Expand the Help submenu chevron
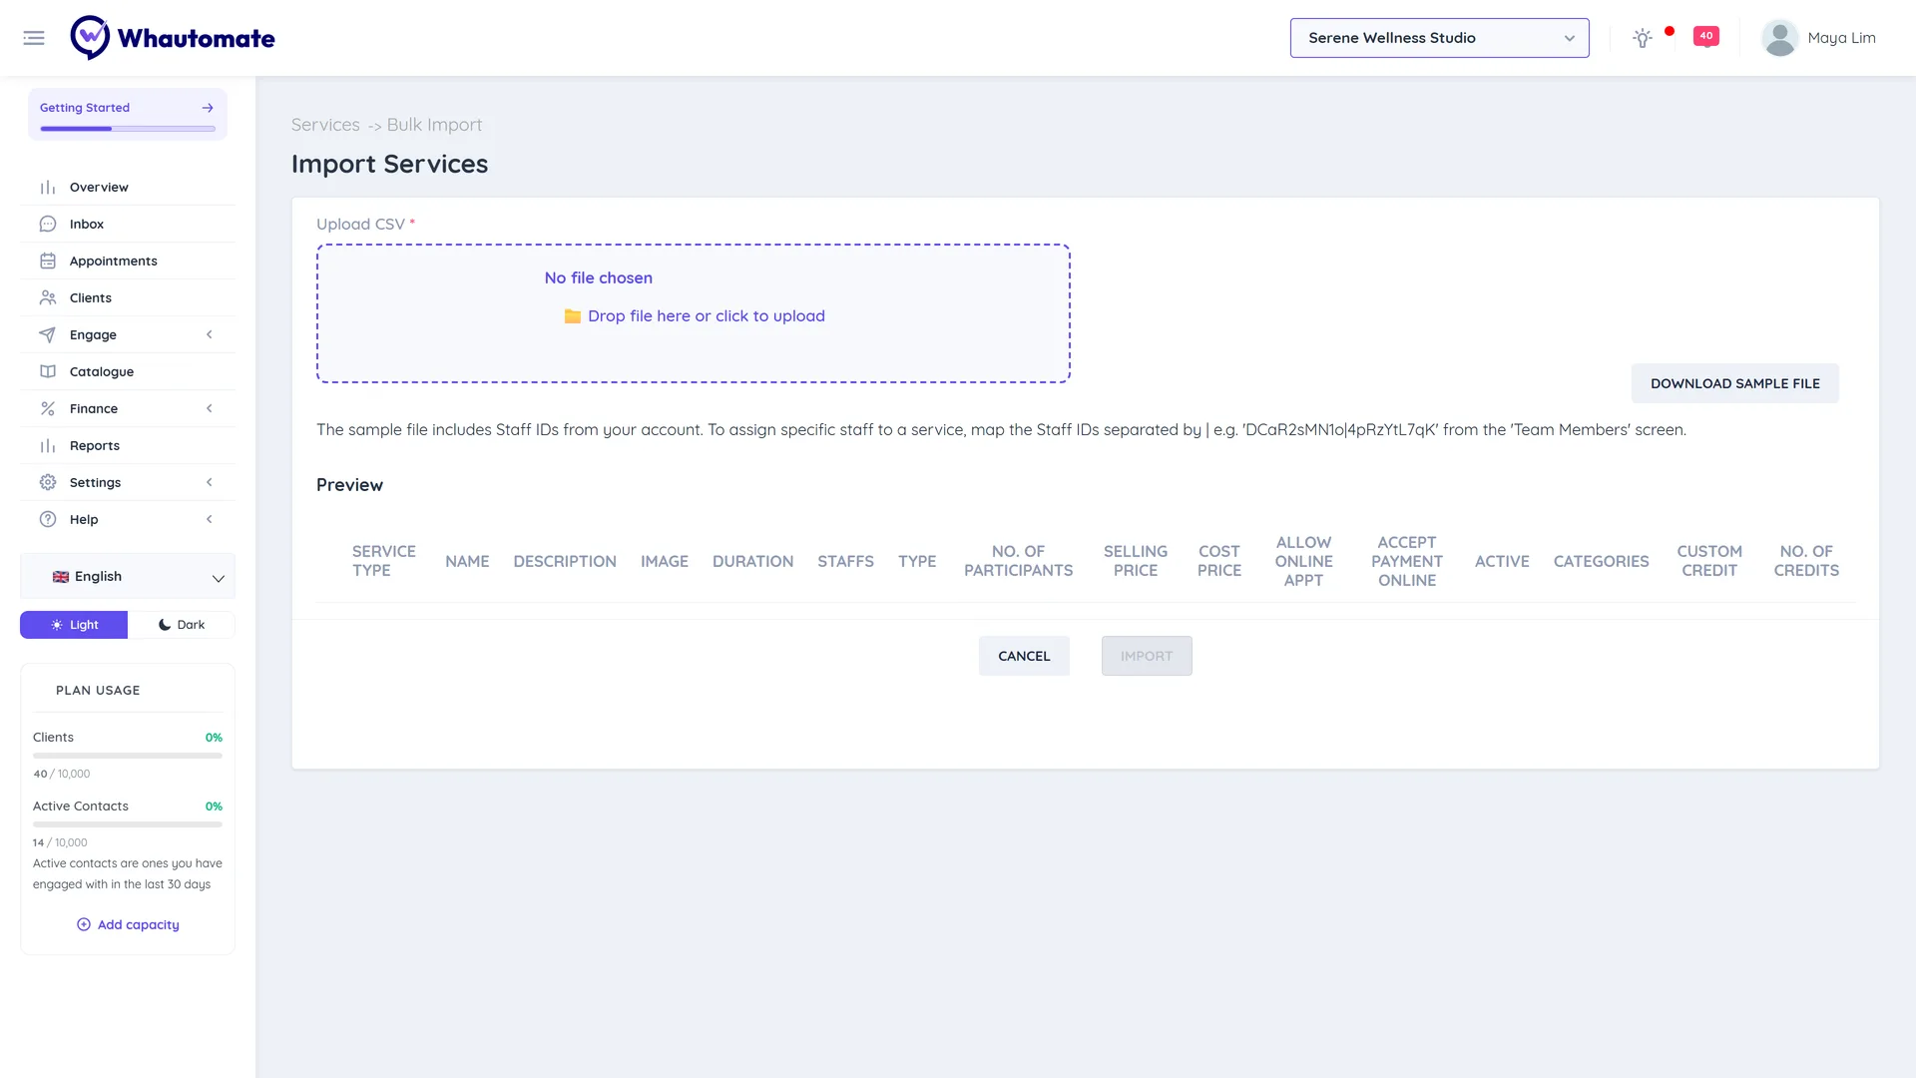1916x1078 pixels. pyautogui.click(x=210, y=520)
